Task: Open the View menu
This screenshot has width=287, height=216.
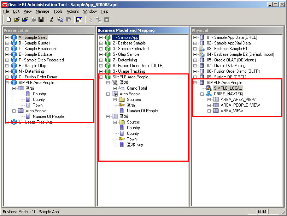Action: [28, 11]
